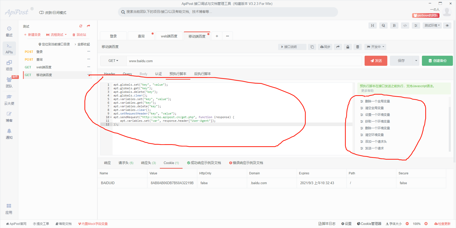This screenshot has width=456, height=228.
Task: Open the 团队 (team) sidebar icon
Action: coord(9,83)
